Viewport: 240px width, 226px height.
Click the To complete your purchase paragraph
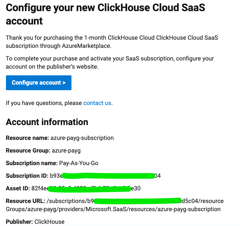(x=110, y=62)
